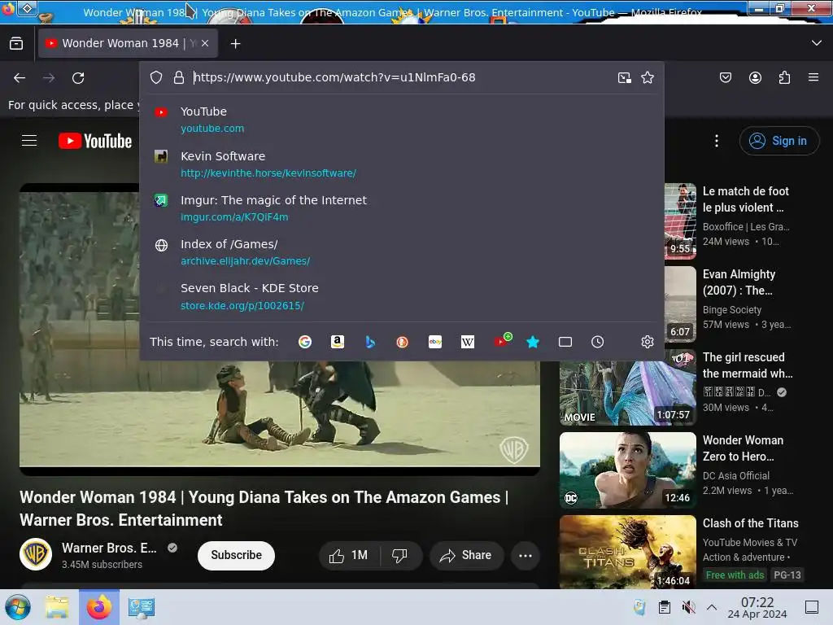The width and height of the screenshot is (833, 625).
Task: Choose Kevin Software suggestion
Action: click(402, 164)
